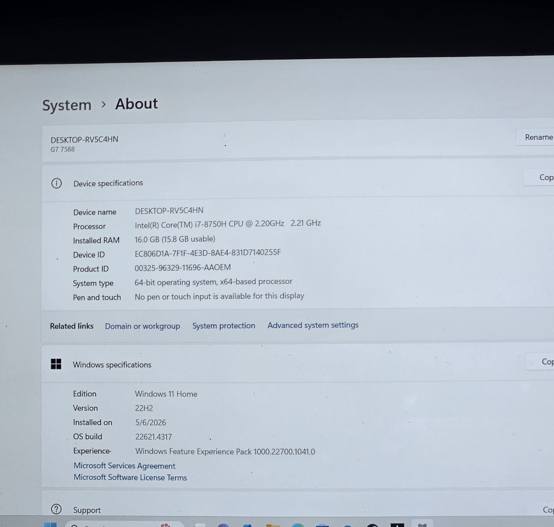Select the DESKTOP-RV5C4HN name in the top card
Image resolution: width=554 pixels, height=527 pixels.
84,140
